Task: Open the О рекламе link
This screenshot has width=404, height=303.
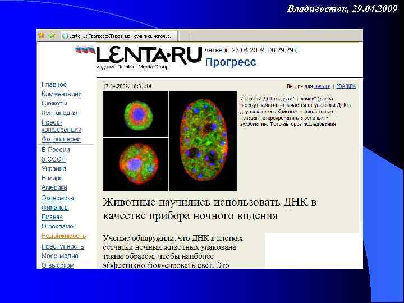Action: pos(58,226)
